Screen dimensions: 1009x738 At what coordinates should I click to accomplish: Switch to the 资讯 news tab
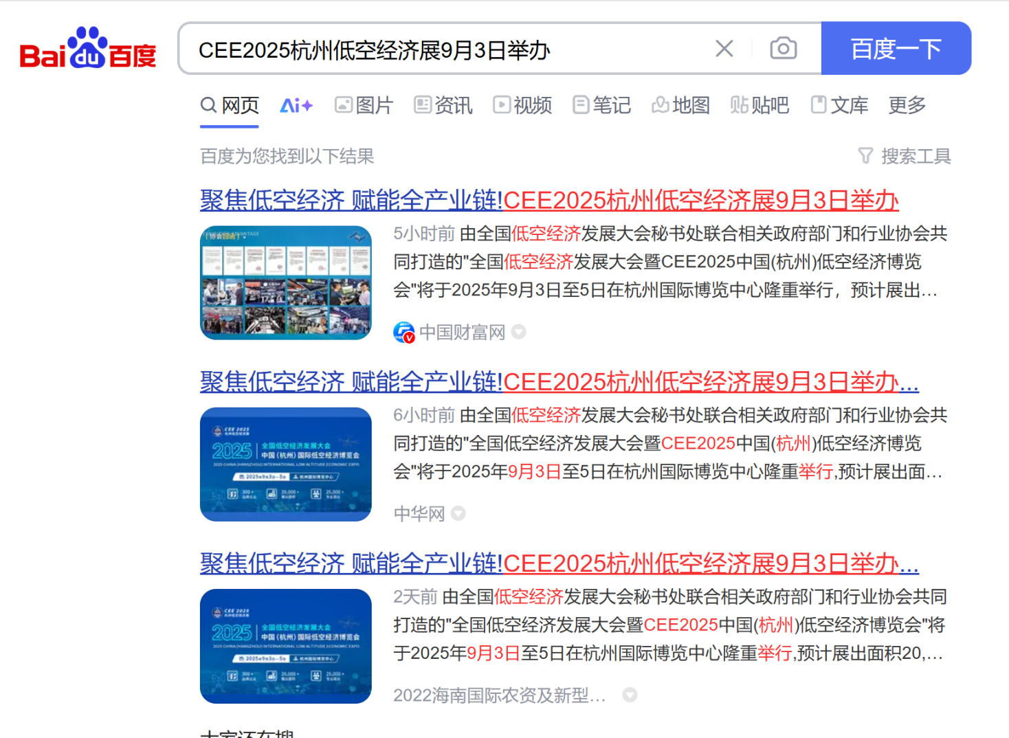pyautogui.click(x=443, y=106)
